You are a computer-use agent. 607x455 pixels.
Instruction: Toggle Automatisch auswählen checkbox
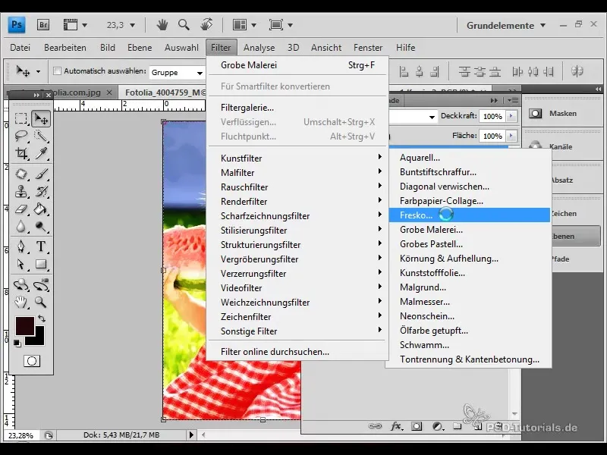58,71
